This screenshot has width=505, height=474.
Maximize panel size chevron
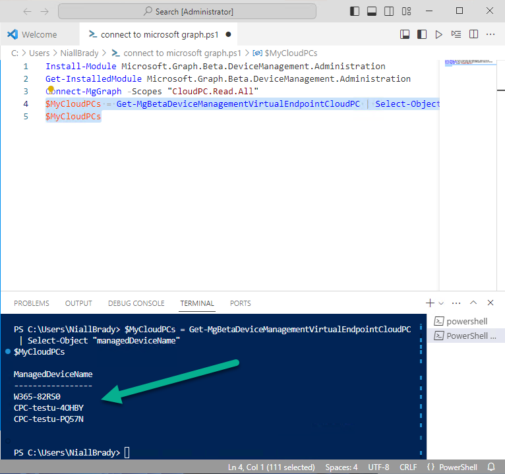[473, 303]
